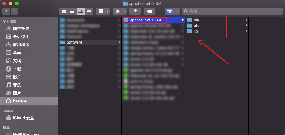The width and height of the screenshot is (285, 135).
Task: Open the group-by arrangement dropdown
Action: [103, 11]
